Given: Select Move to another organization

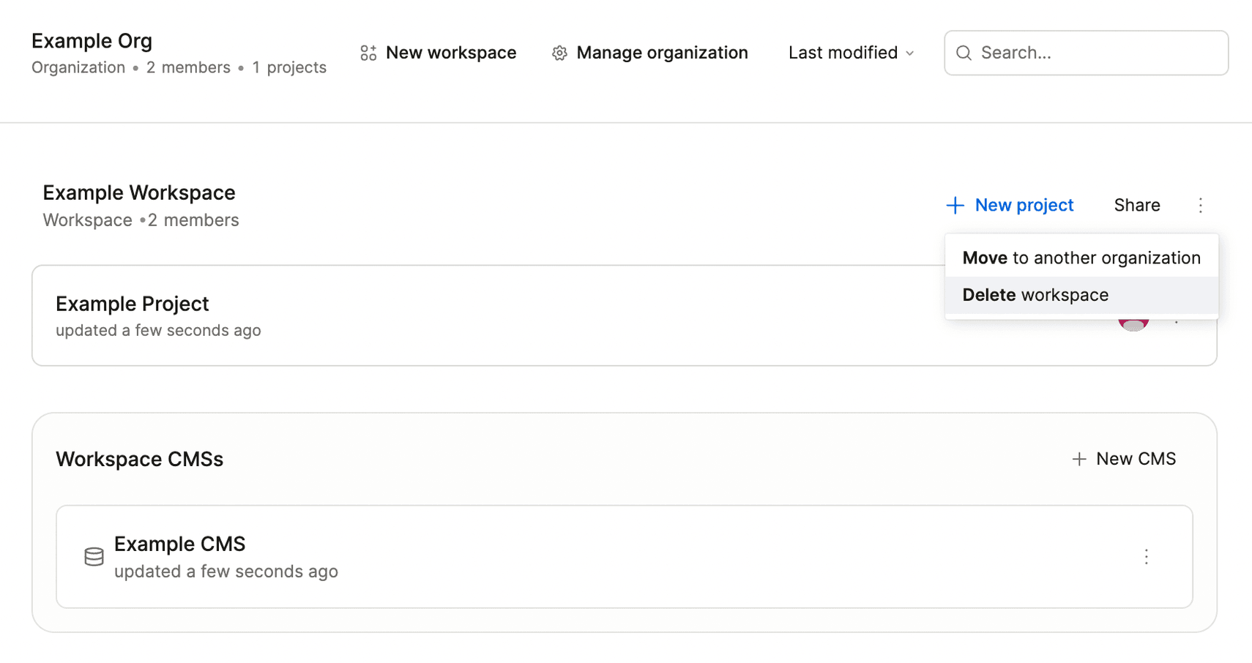Looking at the screenshot, I should pyautogui.click(x=1081, y=258).
